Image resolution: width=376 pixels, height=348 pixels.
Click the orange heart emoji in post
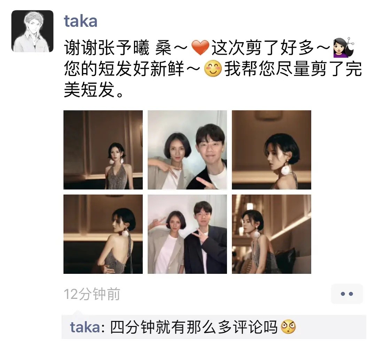(x=201, y=48)
